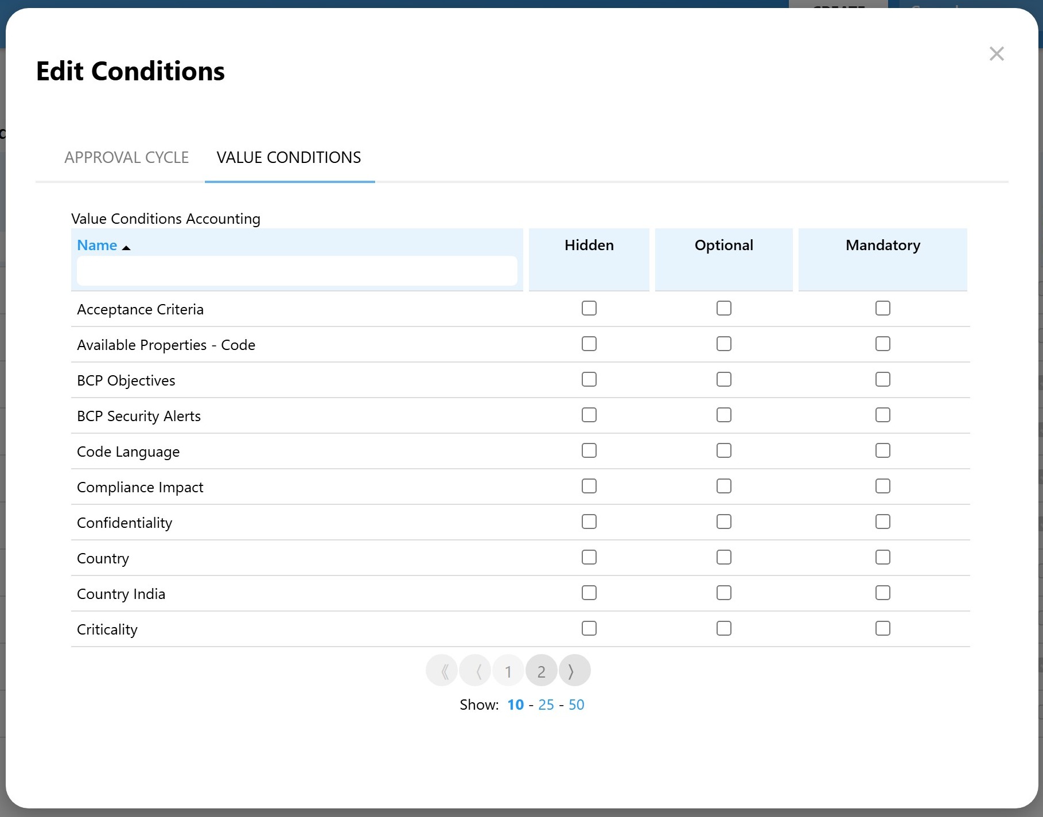Show 50 rows per page
1043x817 pixels.
[576, 705]
